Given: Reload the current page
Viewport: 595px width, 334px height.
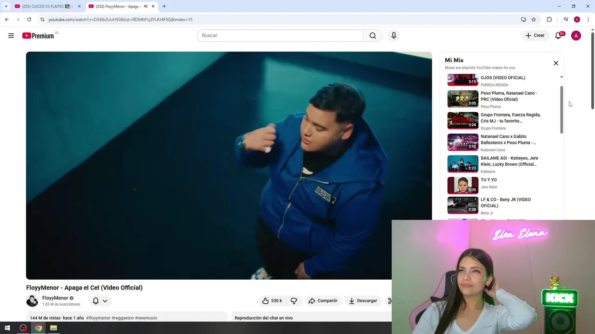Looking at the screenshot, I should click(29, 19).
